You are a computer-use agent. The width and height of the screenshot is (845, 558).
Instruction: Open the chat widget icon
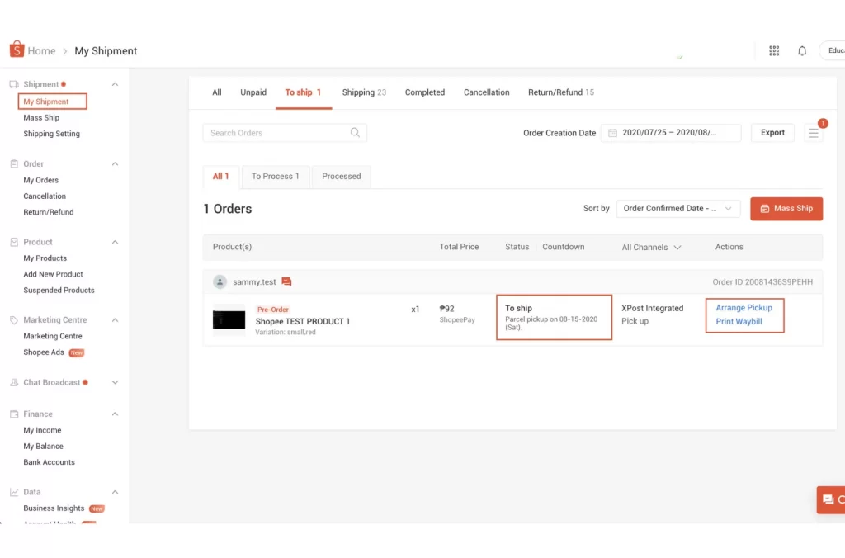[830, 499]
